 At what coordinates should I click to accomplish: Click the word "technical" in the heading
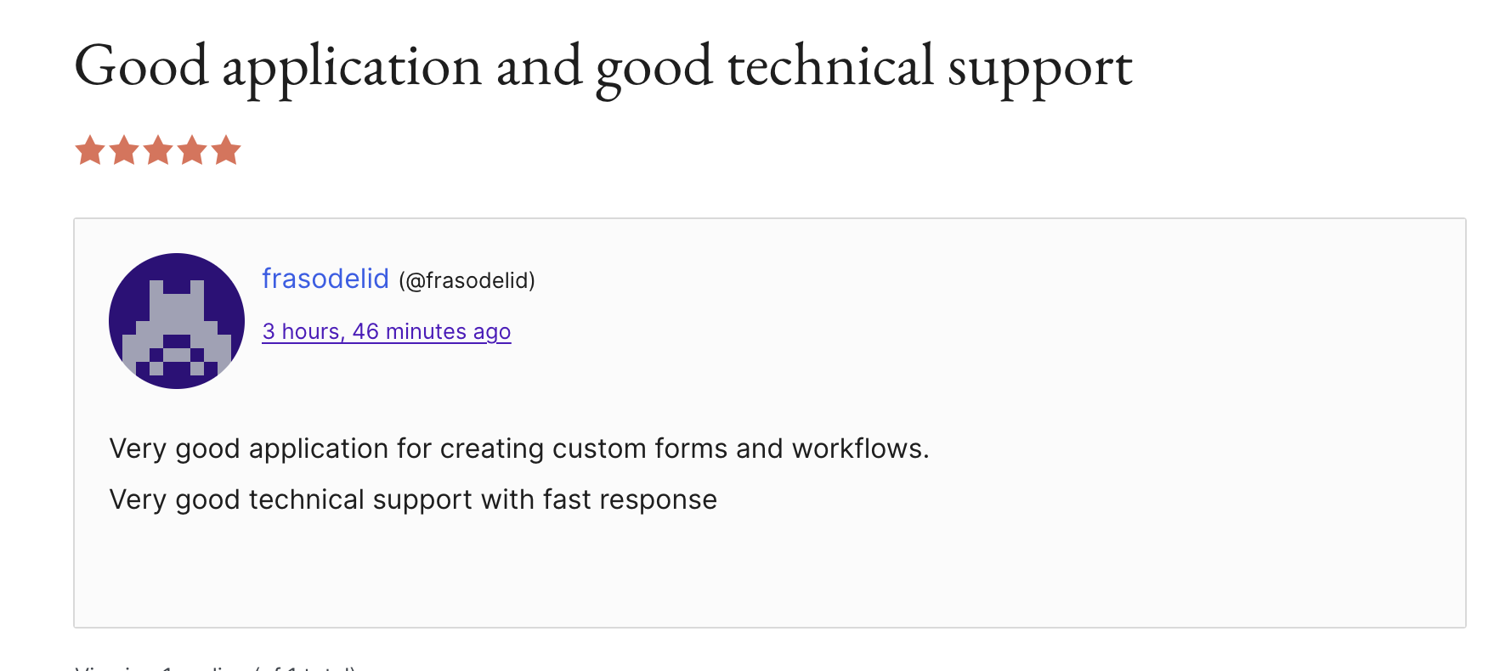pyautogui.click(x=829, y=66)
